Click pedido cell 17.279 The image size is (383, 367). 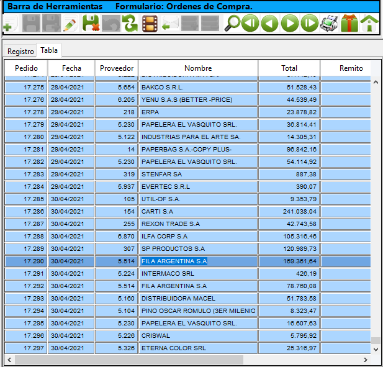(x=26, y=125)
